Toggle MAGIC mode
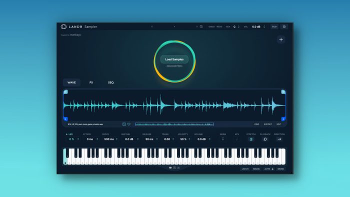 (256, 169)
